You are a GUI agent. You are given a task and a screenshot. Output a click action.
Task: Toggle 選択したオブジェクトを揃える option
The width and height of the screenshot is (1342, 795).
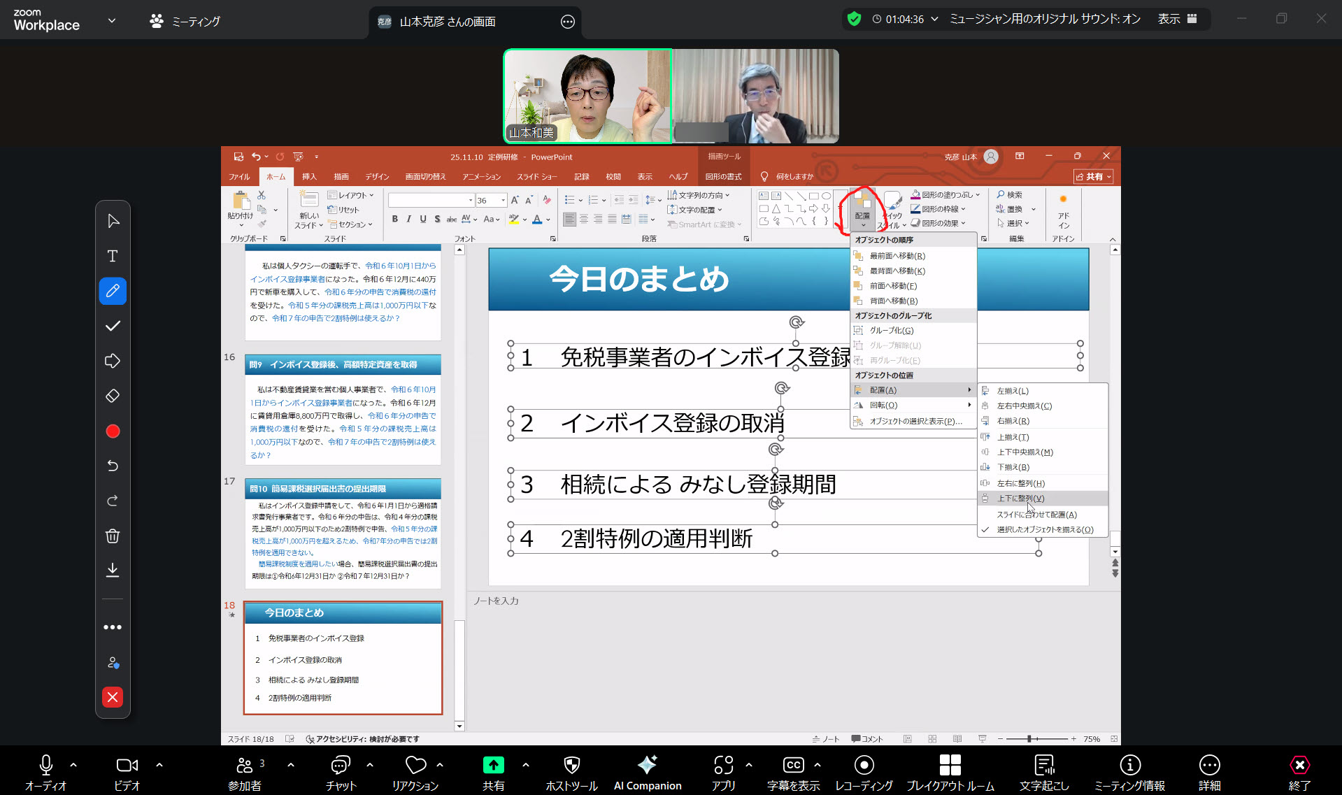click(x=1044, y=529)
